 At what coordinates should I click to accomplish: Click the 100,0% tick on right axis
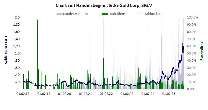[192, 17]
